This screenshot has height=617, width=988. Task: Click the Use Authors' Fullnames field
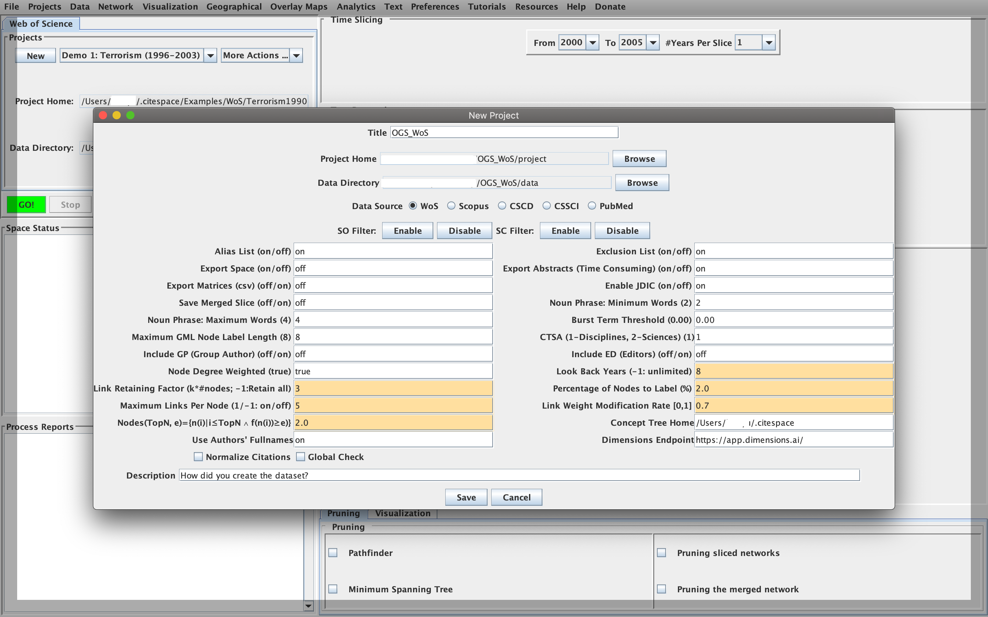click(x=393, y=440)
